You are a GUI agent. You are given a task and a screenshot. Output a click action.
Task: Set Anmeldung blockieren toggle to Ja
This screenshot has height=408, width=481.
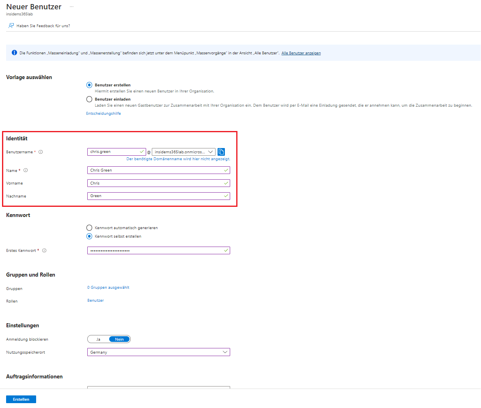(x=98, y=339)
